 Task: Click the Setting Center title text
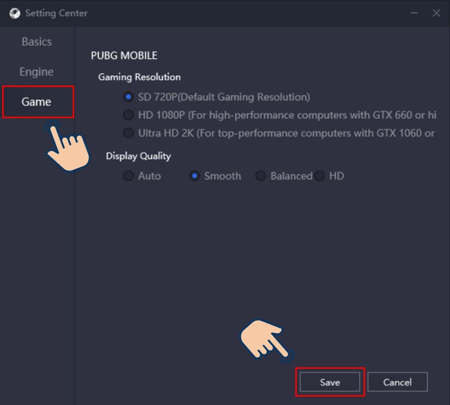pyautogui.click(x=56, y=13)
